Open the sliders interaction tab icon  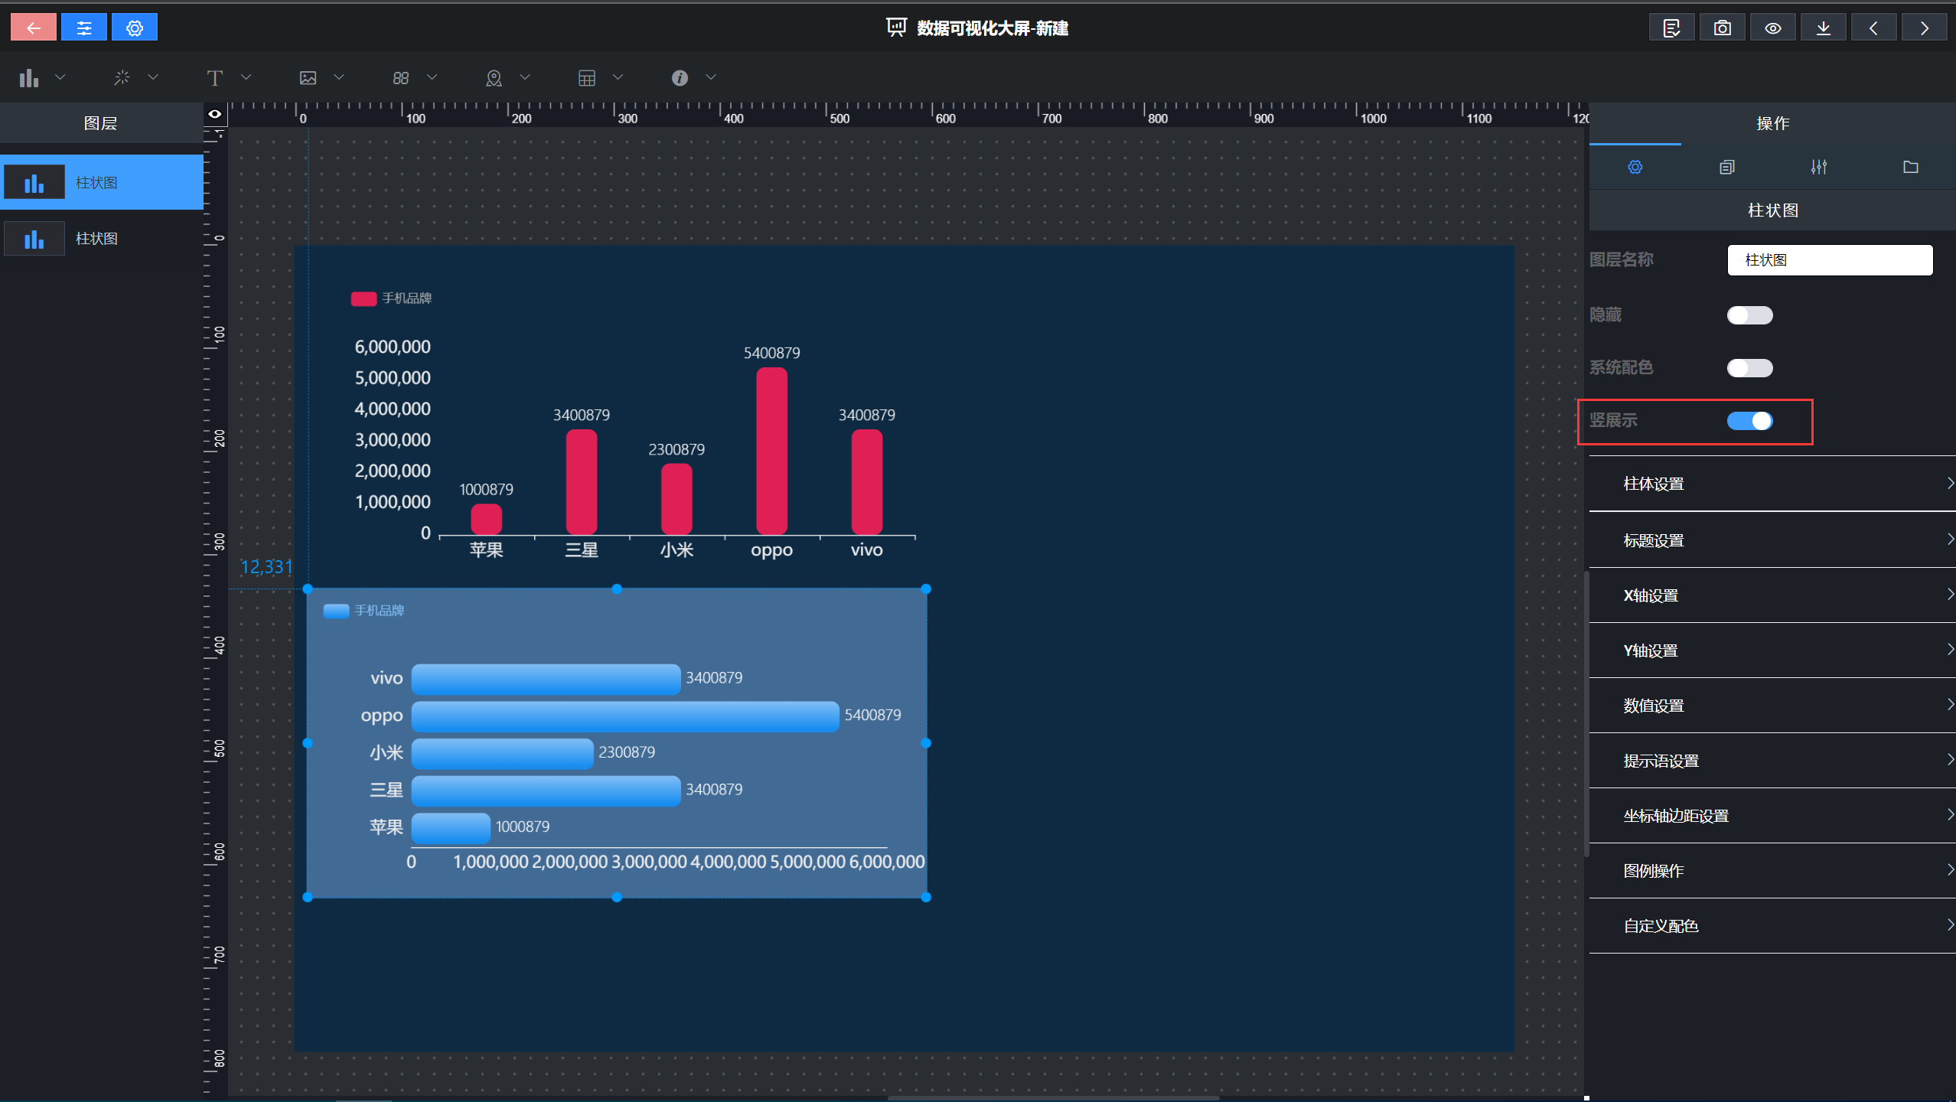1819,167
